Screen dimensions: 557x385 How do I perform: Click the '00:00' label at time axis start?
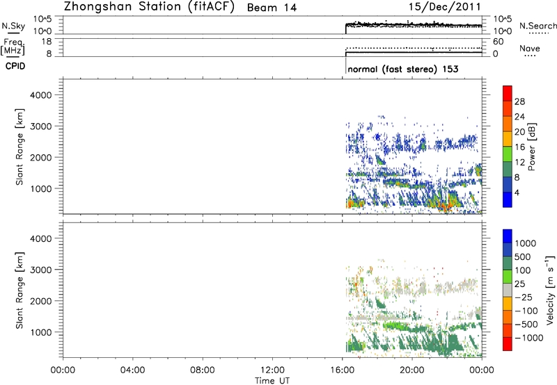point(63,370)
